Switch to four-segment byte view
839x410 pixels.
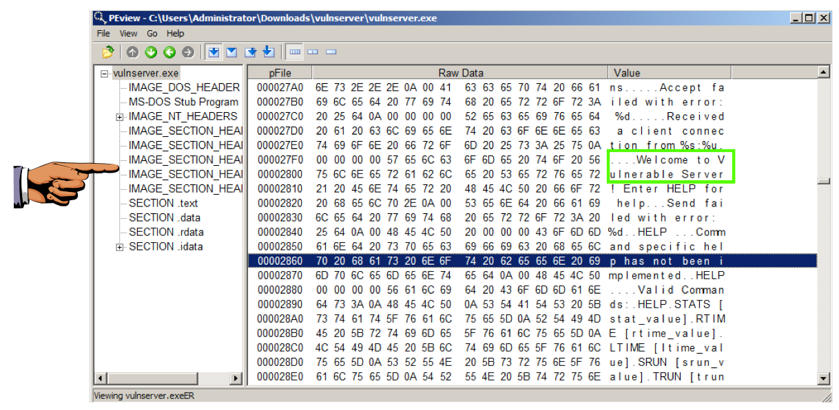coord(295,52)
